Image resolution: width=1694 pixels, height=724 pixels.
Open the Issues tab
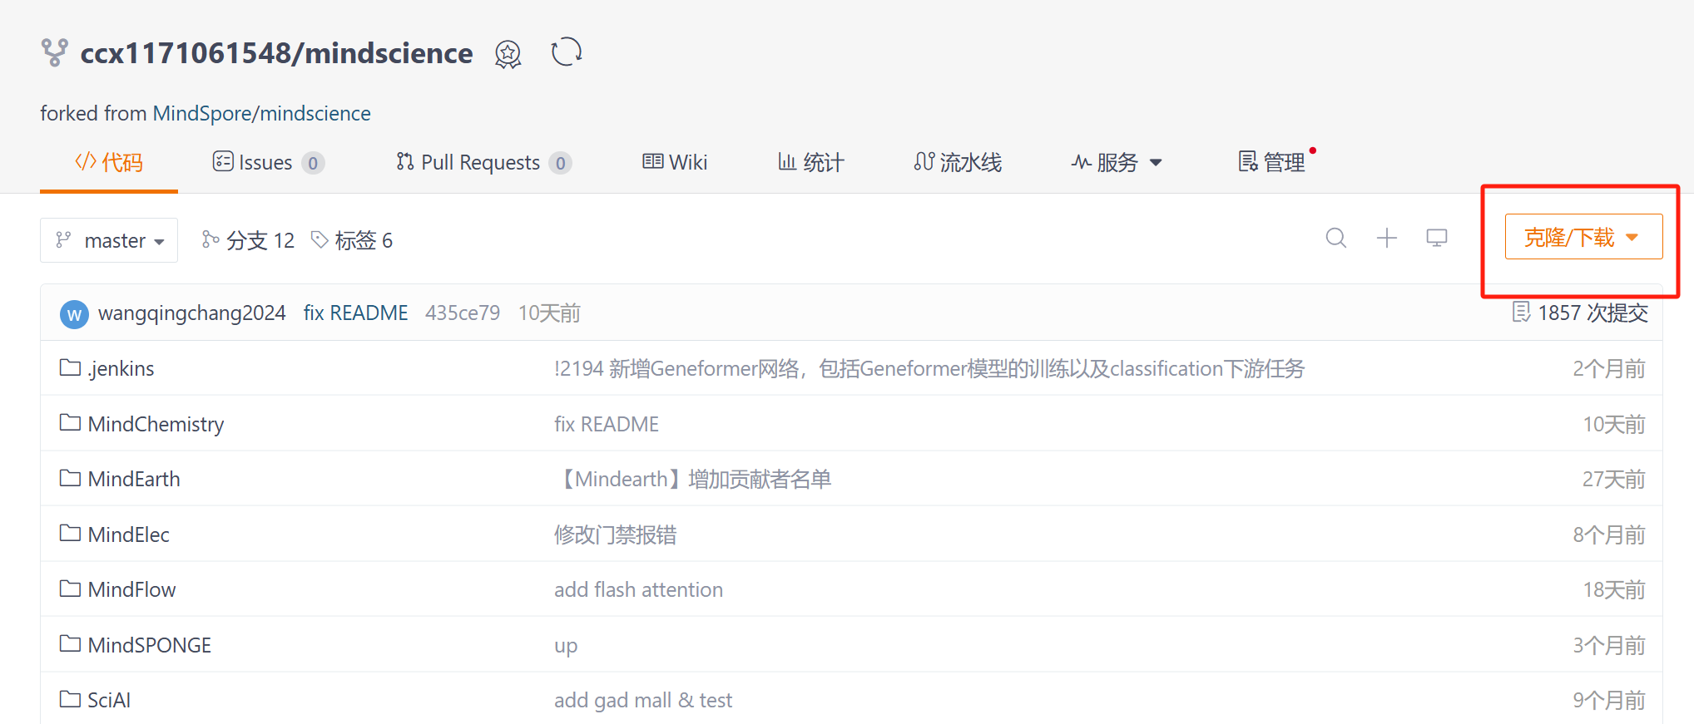[268, 162]
